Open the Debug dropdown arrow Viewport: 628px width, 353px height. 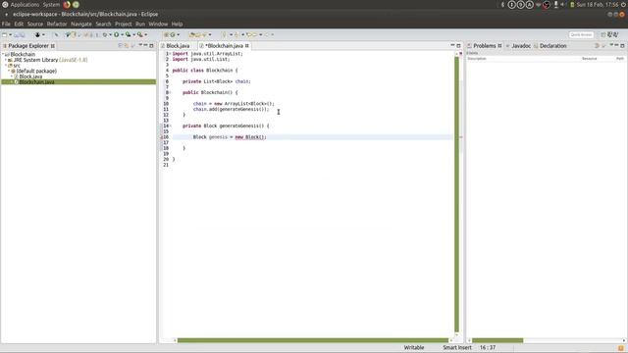(x=110, y=35)
